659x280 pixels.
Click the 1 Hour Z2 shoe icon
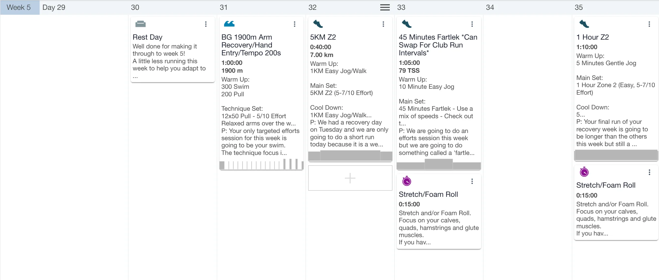click(584, 24)
